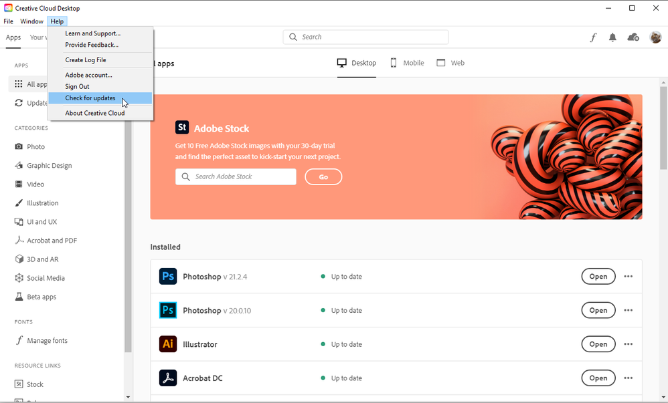The image size is (668, 403).
Task: Open Adobe Fonts with the f icon
Action: pos(592,37)
